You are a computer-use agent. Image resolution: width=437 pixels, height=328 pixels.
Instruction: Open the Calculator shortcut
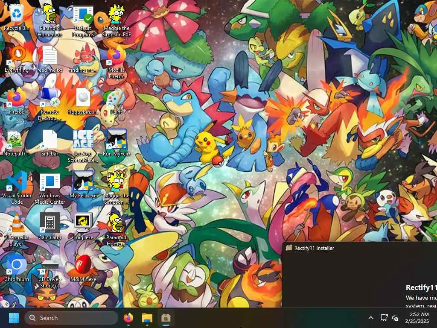pos(50,226)
